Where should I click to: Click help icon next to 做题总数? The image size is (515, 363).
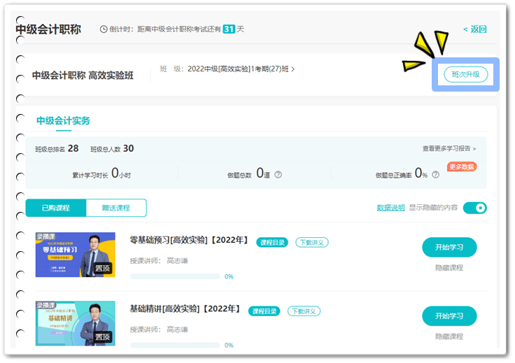278,174
